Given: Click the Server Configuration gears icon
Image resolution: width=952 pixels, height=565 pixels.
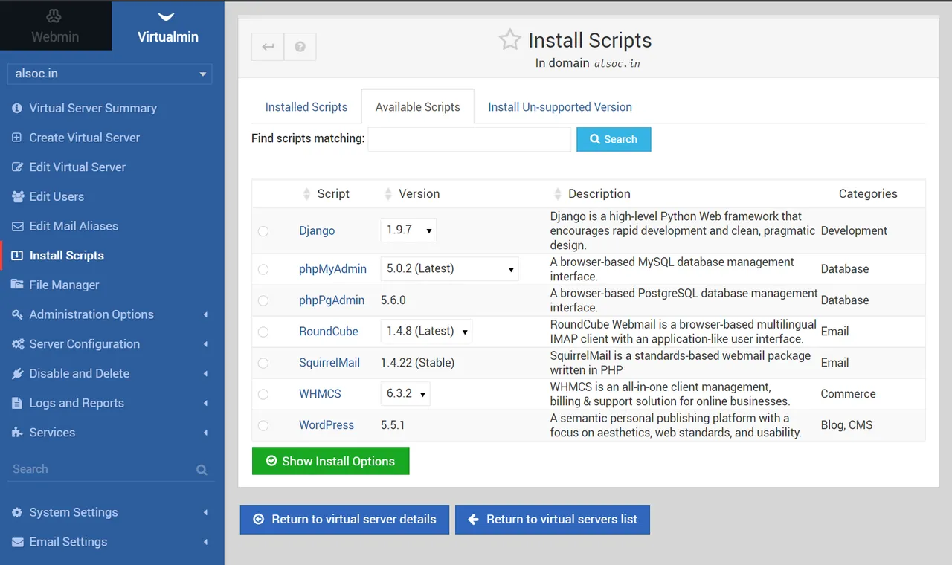Looking at the screenshot, I should coord(17,344).
